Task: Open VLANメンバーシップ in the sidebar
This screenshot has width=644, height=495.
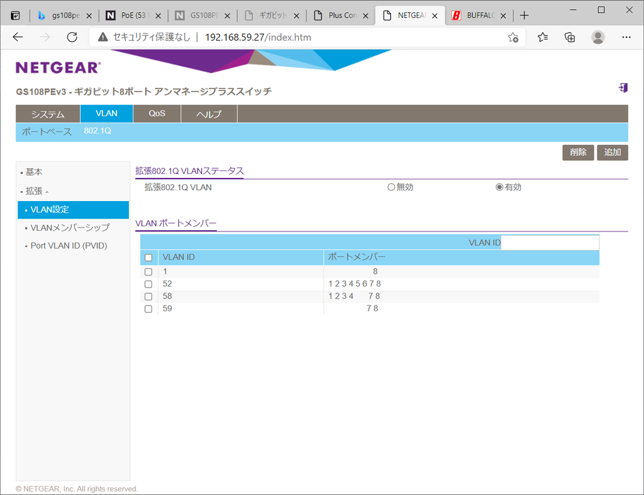Action: (x=70, y=228)
